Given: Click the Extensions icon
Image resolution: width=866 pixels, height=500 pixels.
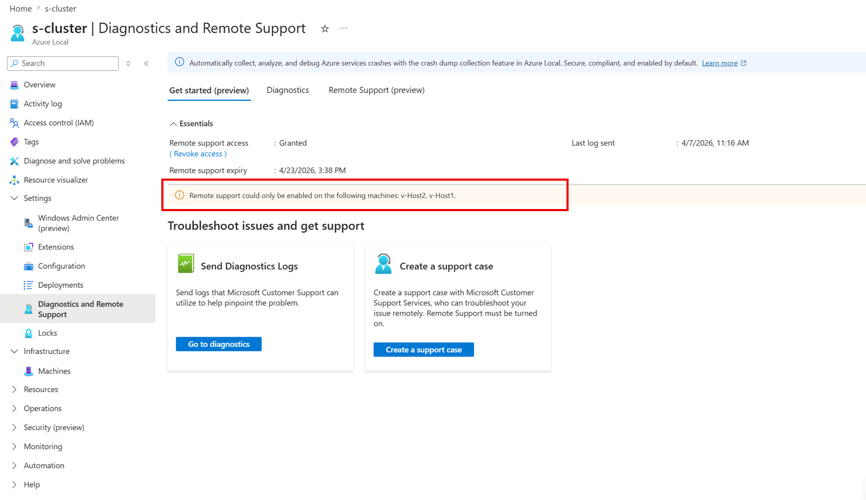Looking at the screenshot, I should [x=28, y=247].
